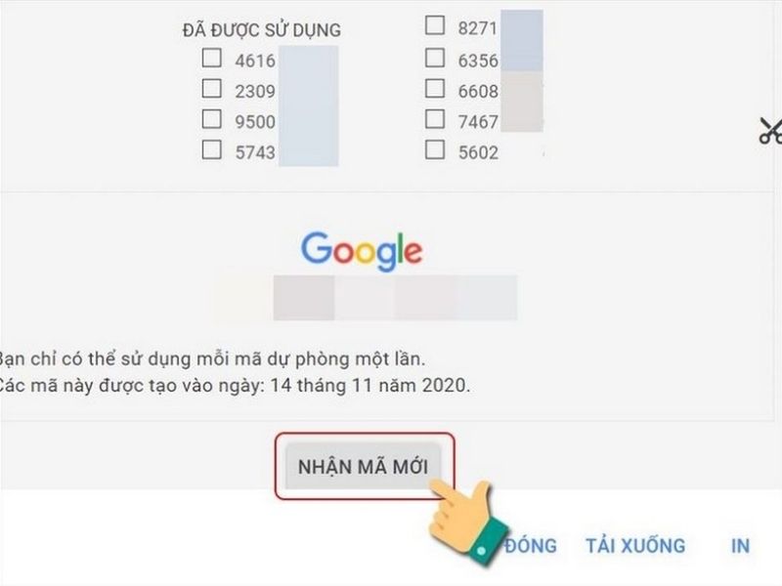Tick the checkbox for code 5743
The width and height of the screenshot is (782, 586).
[x=212, y=149]
